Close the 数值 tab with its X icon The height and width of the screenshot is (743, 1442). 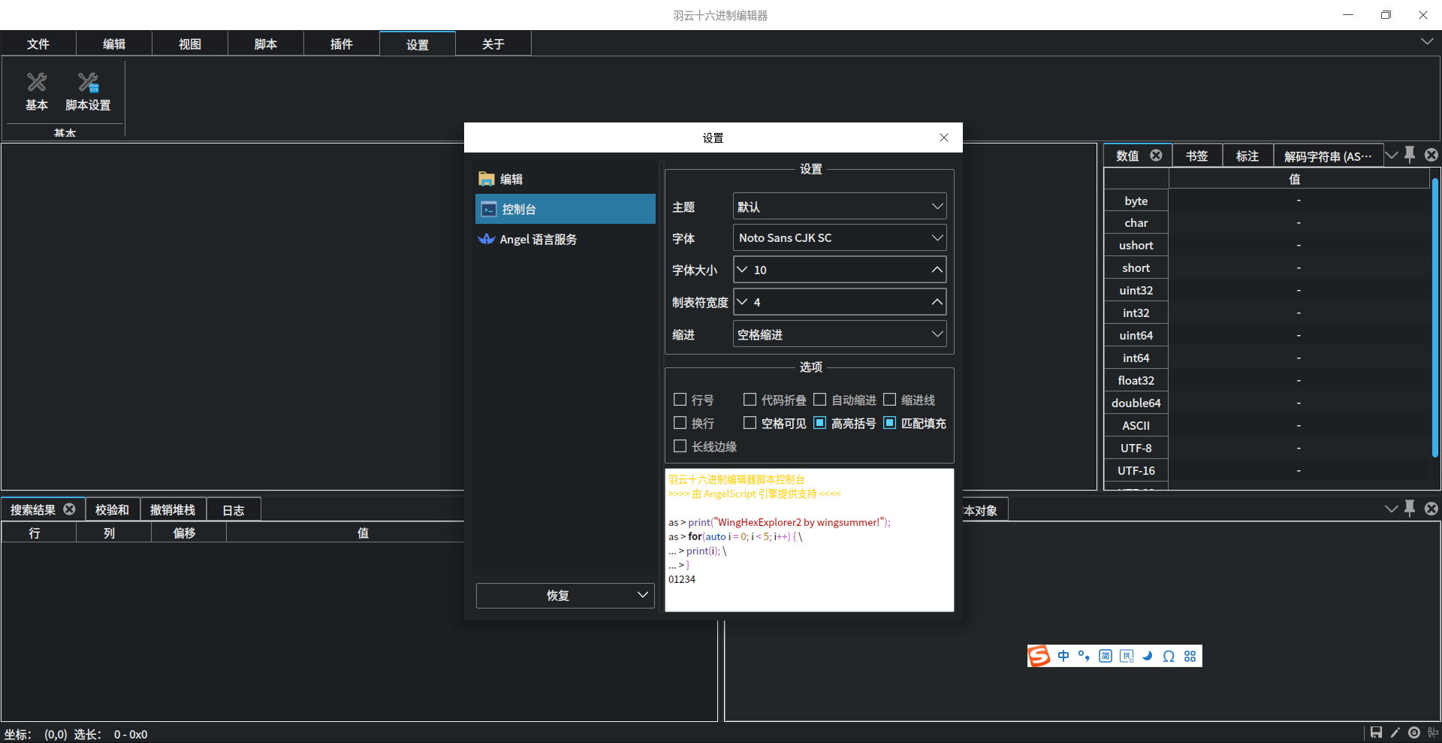click(1156, 155)
